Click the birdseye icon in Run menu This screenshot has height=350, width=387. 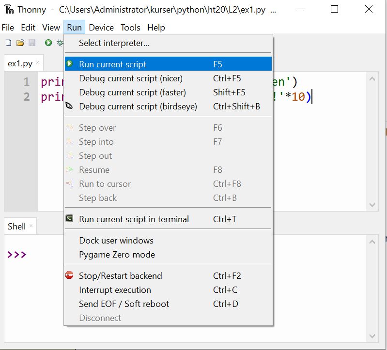[69, 106]
